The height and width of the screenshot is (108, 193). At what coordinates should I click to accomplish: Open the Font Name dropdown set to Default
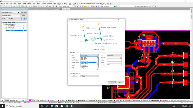click(89, 76)
